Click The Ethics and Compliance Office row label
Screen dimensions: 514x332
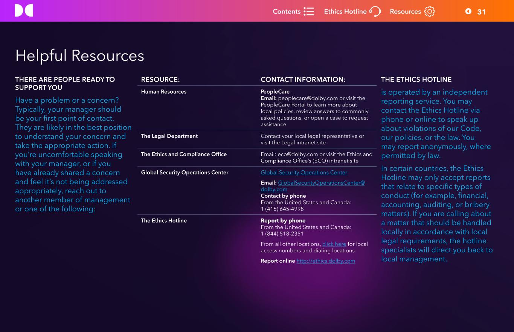(184, 155)
